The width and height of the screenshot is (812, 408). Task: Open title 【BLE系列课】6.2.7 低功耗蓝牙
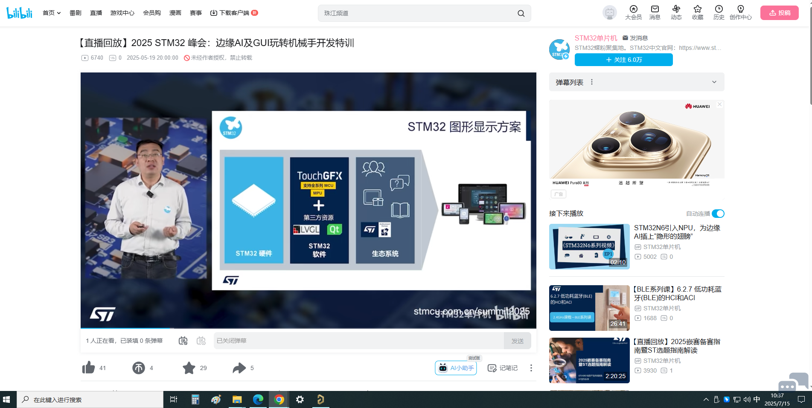[x=677, y=293]
